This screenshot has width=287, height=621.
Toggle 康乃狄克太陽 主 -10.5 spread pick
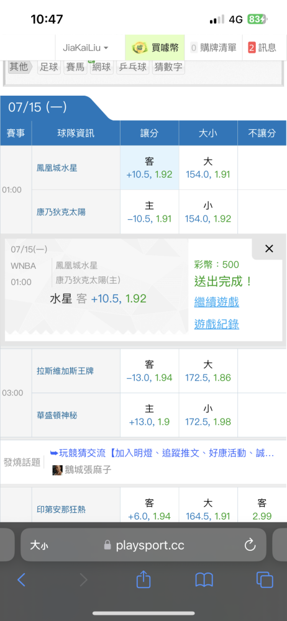coord(150,212)
